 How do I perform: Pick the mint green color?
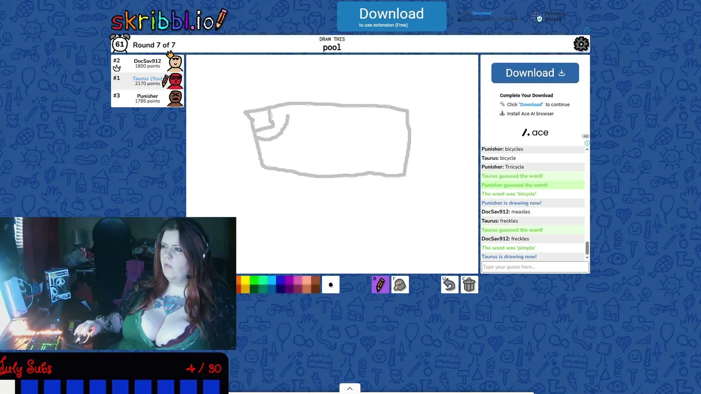tap(263, 280)
